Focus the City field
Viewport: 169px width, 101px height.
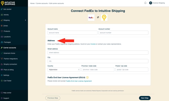click(x=98, y=61)
